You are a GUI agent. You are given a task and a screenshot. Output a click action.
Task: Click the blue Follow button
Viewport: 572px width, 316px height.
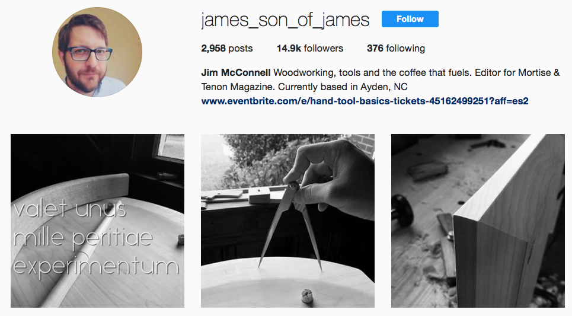[410, 19]
